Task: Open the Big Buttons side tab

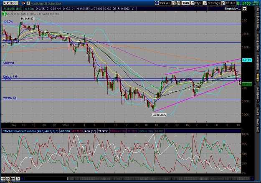Action: [x=258, y=62]
